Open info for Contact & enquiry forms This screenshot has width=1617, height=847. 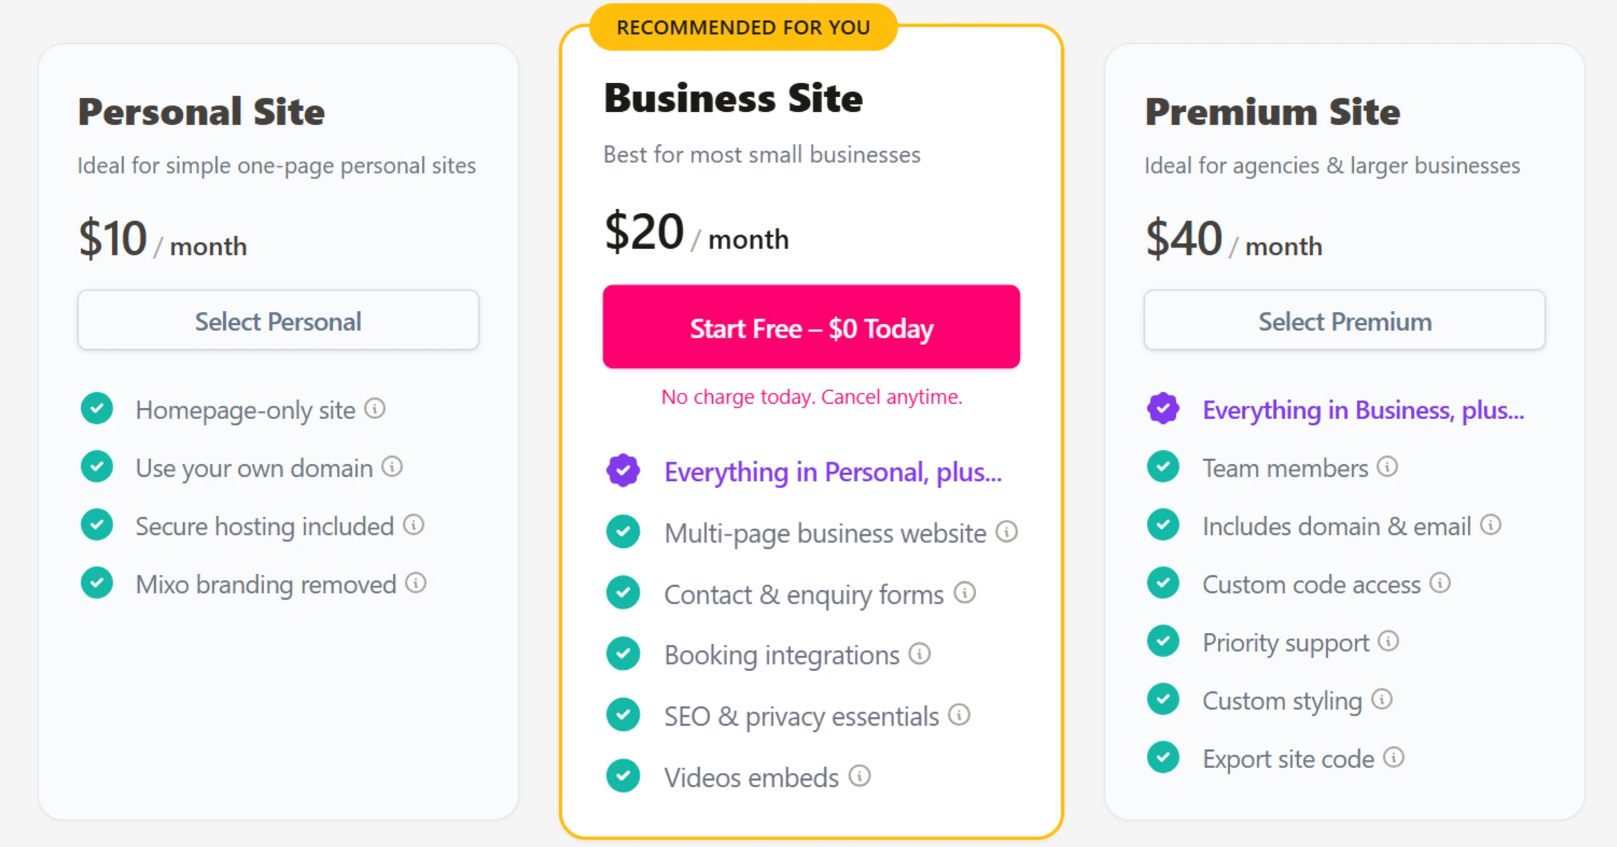point(965,594)
